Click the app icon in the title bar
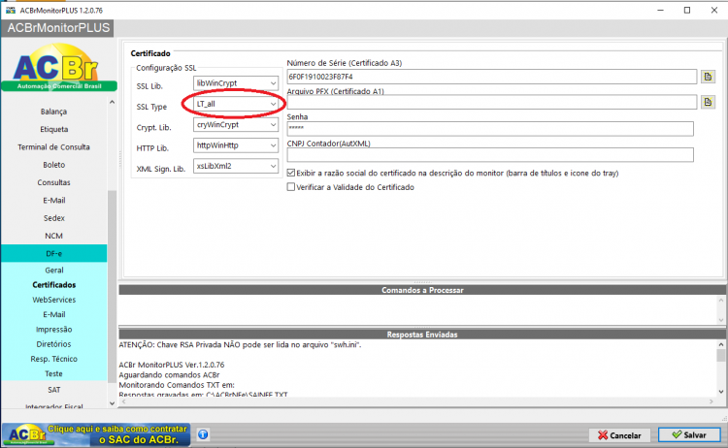The width and height of the screenshot is (728, 448). 11,11
